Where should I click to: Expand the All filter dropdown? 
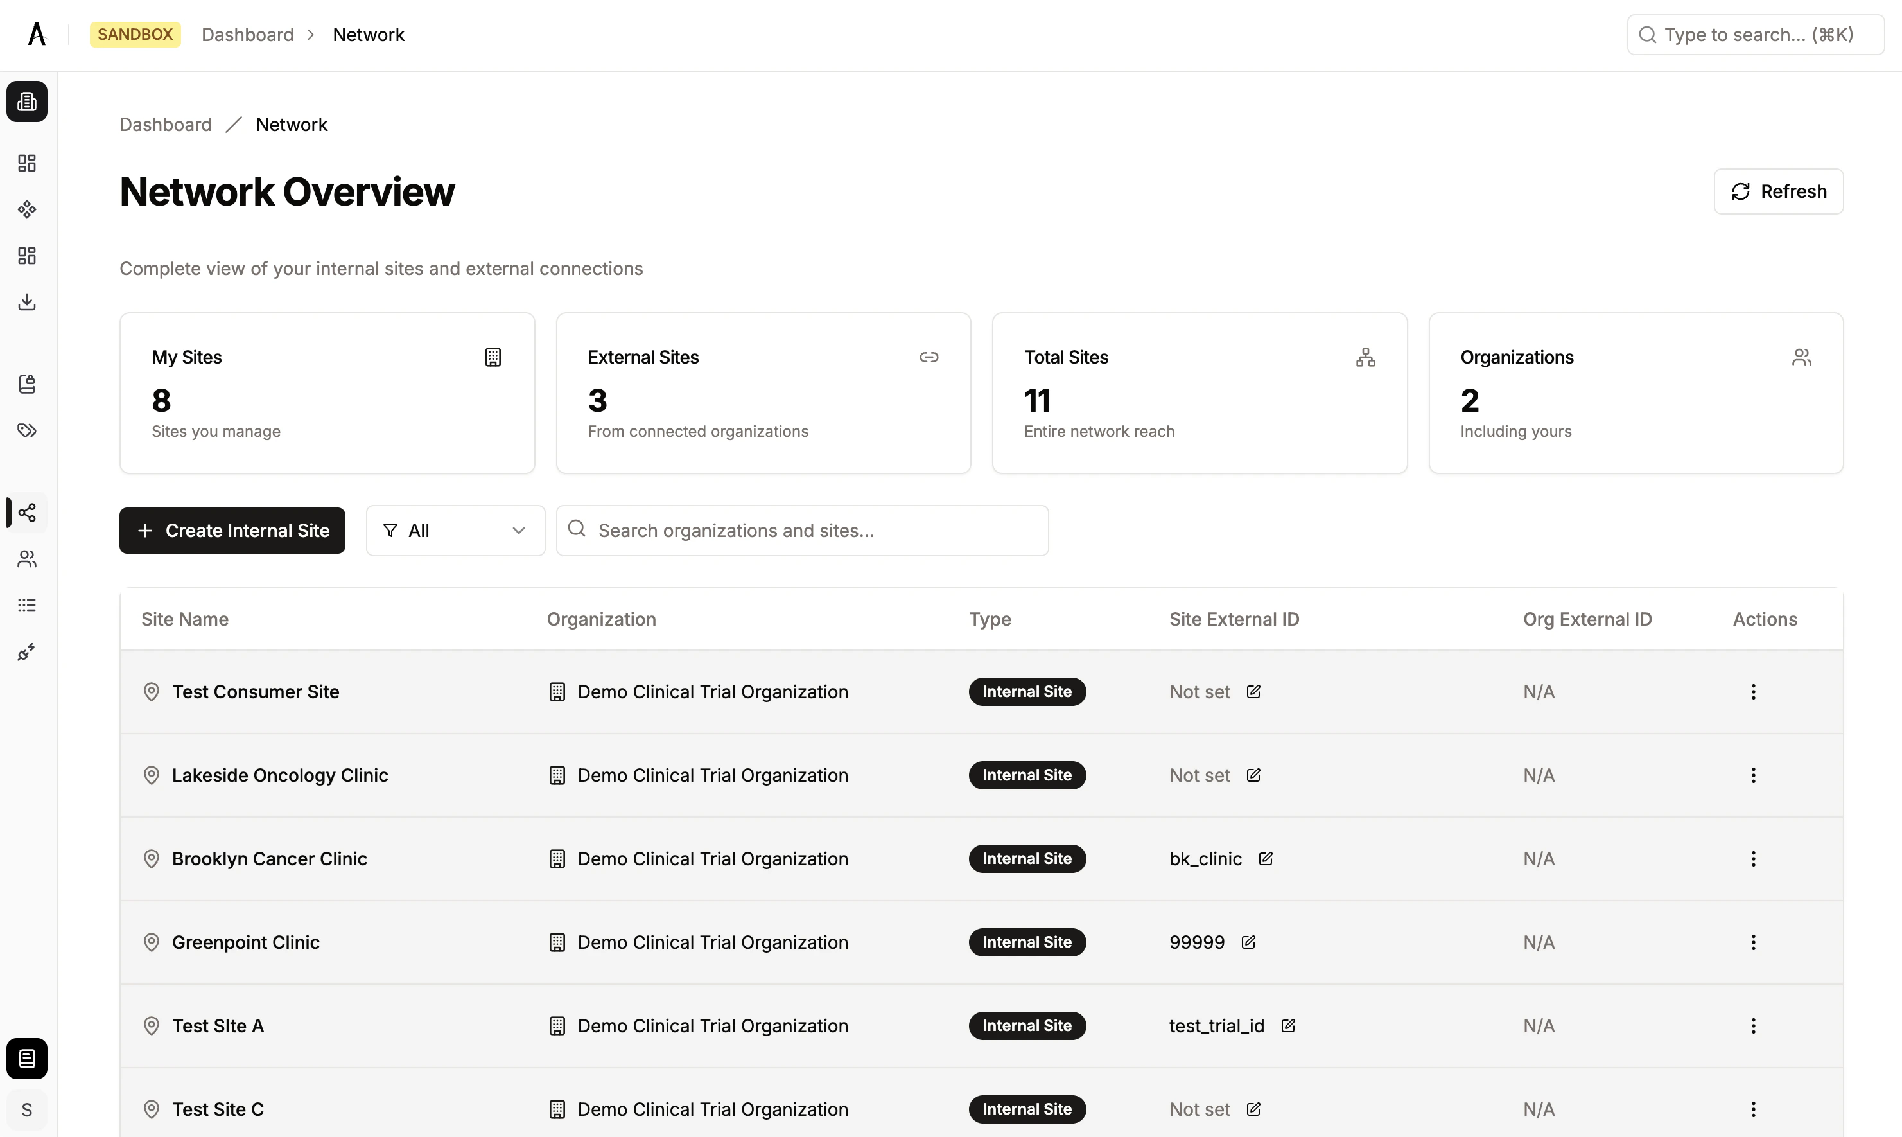coord(455,530)
